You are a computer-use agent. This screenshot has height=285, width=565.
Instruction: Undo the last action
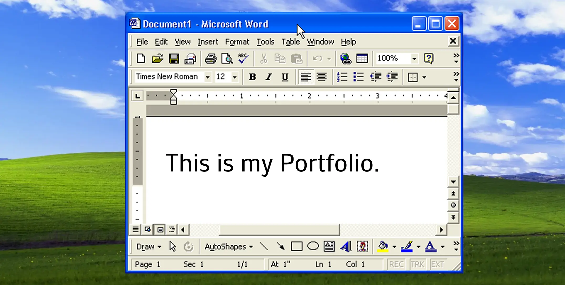317,58
